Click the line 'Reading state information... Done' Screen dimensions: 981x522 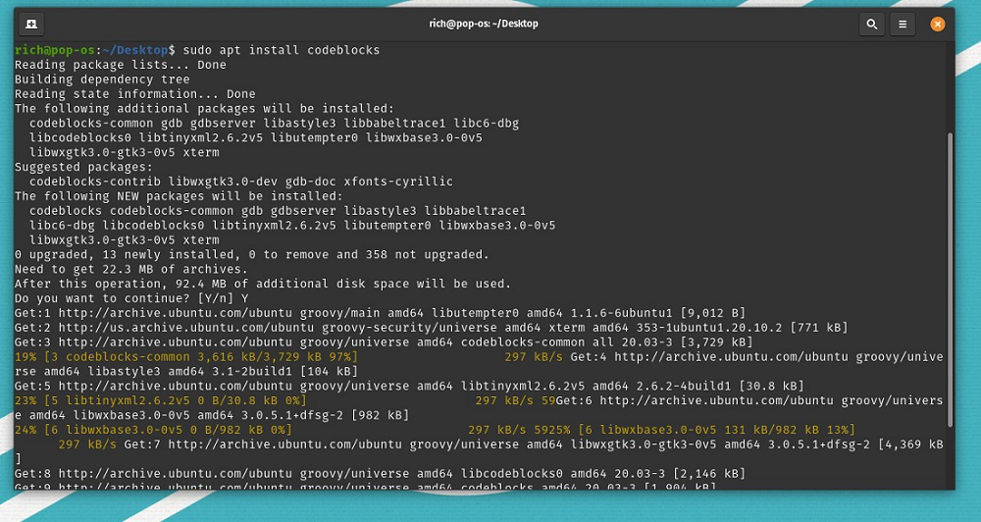click(135, 94)
